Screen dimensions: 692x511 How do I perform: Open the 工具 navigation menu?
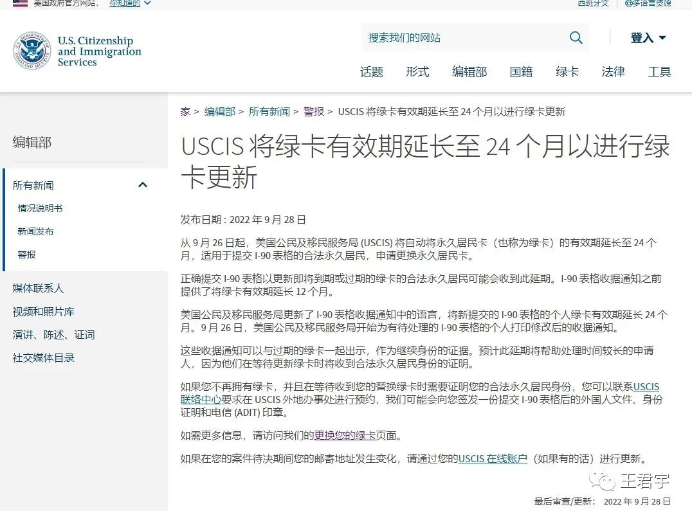659,72
